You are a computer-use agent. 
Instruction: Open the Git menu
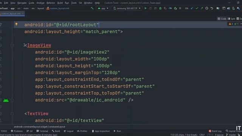(80, 3)
